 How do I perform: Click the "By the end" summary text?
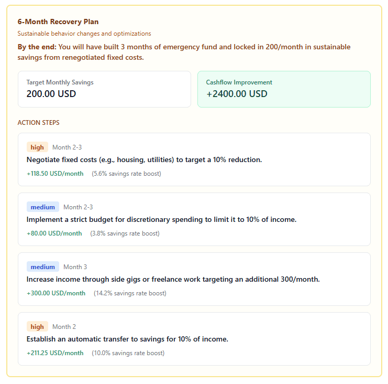coord(184,52)
